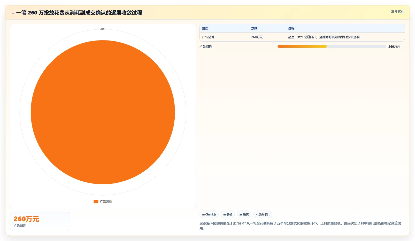This screenshot has height=241, width=415.
Task: Click the panel title about 260 万投放花费
Action: click(x=79, y=13)
